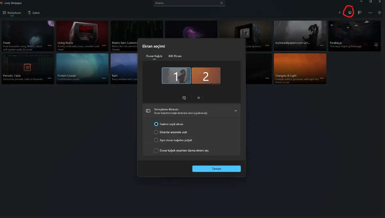Image resolution: width=385 pixels, height=218 pixels.
Task: Click the close wallpaper X icon below the screens
Action: click(x=199, y=98)
